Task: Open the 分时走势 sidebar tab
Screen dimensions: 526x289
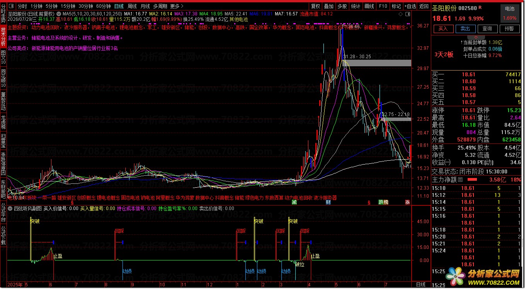Action: [x=3, y=14]
